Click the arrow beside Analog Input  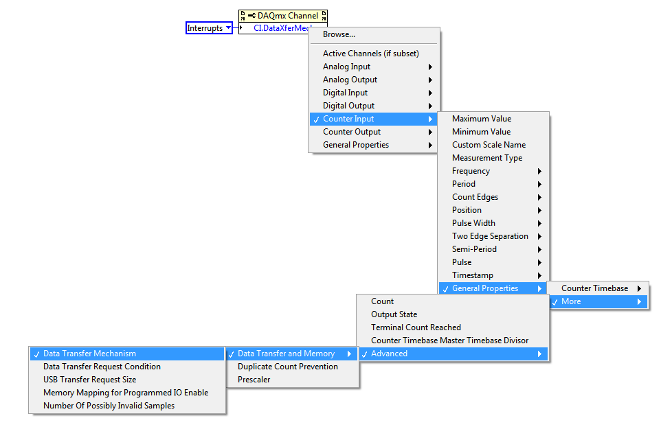point(430,67)
